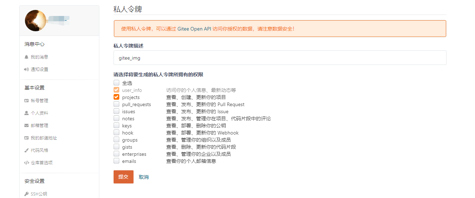The width and height of the screenshot is (475, 198).
Task: Enable the issues permission checkbox
Action: click(x=116, y=111)
